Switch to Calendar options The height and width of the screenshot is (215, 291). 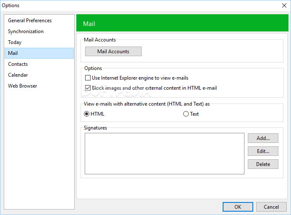tap(39, 75)
